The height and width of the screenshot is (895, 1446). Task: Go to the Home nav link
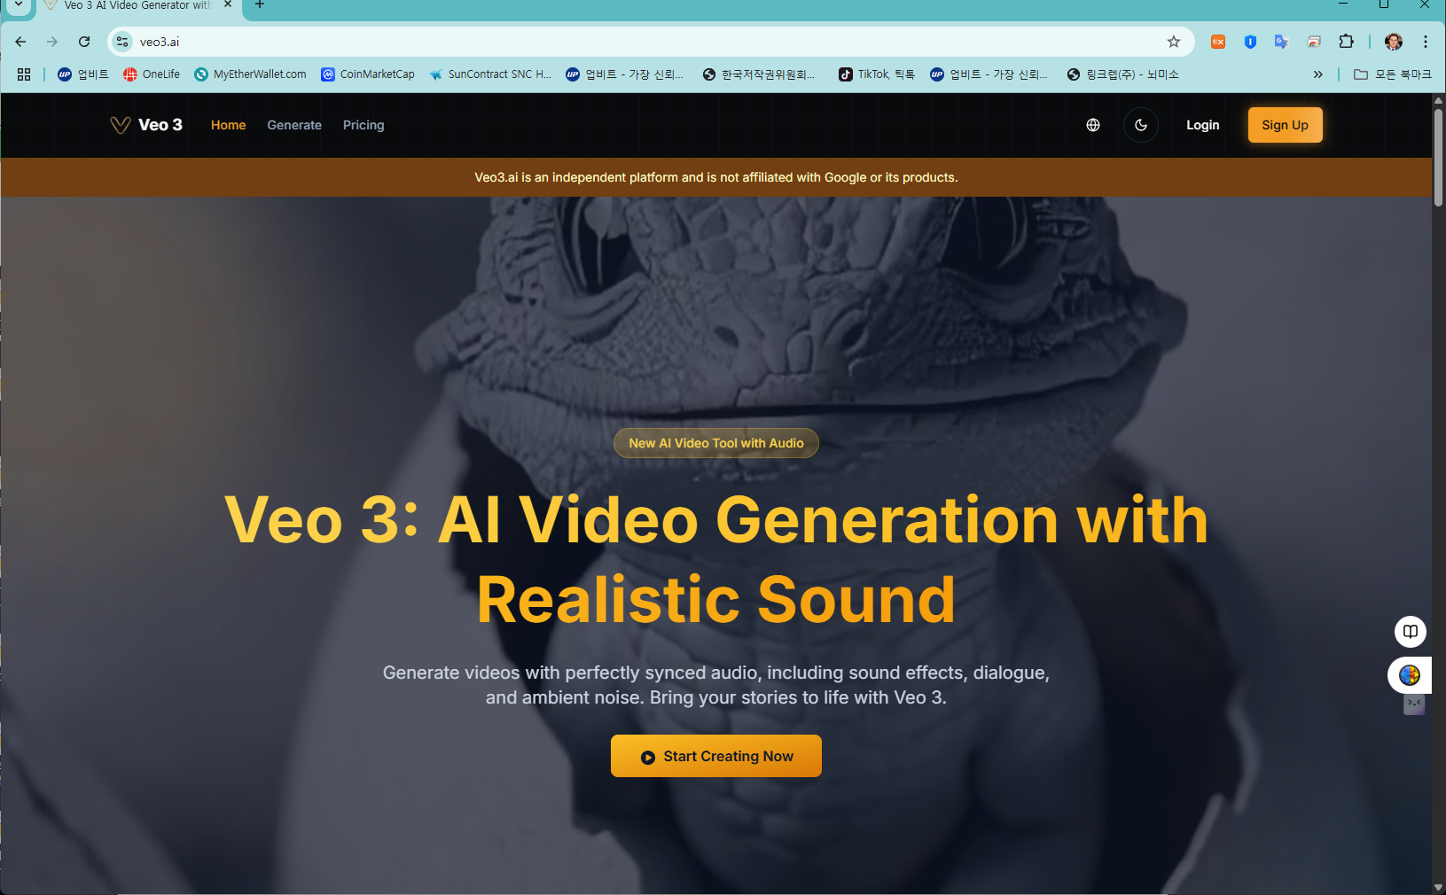[x=228, y=125]
